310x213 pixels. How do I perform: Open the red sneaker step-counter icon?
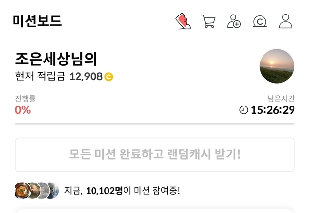point(183,21)
